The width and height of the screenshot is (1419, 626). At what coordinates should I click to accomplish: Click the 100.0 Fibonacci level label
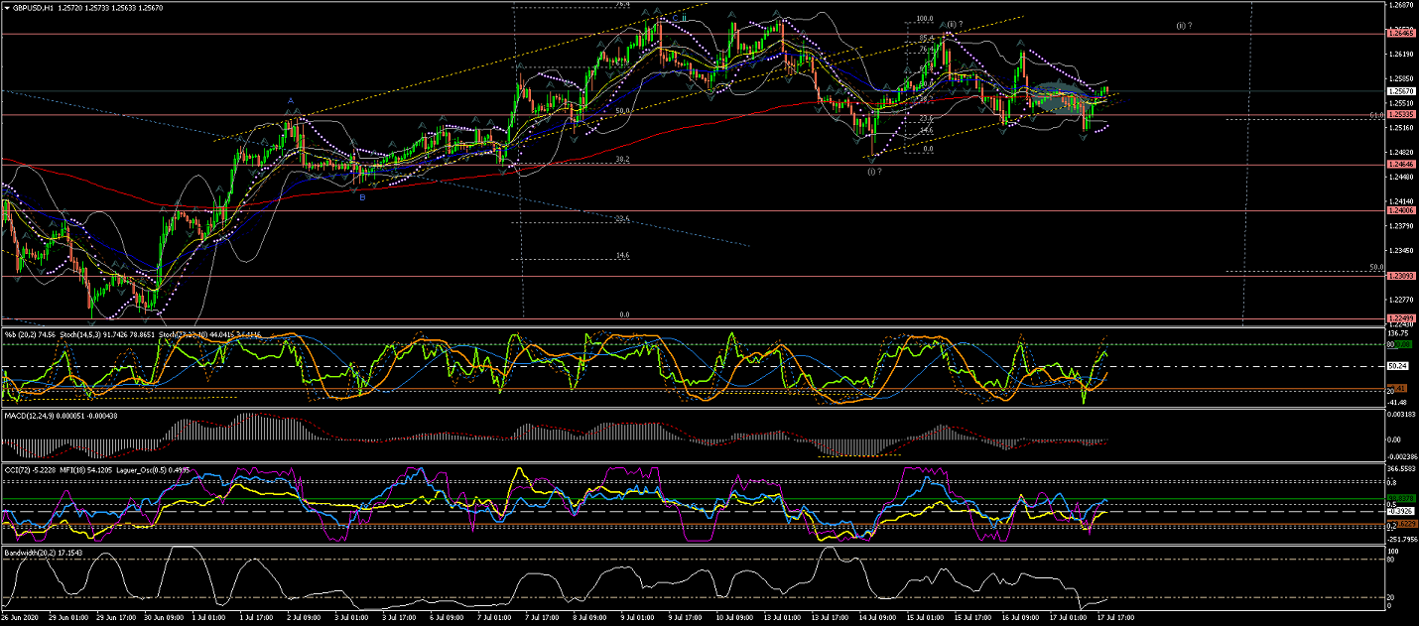925,19
